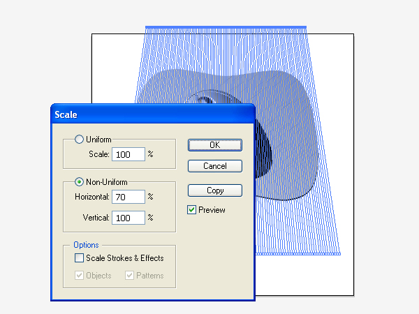Screen dimensions: 419x314
Task: Click the Copy button
Action: (215, 190)
